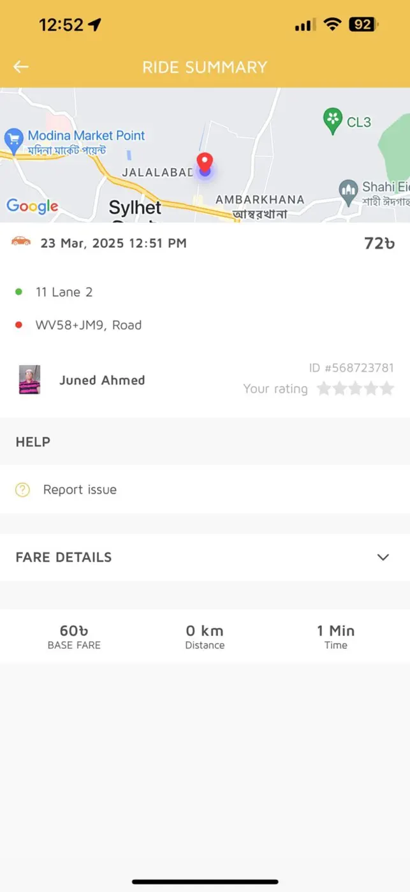The height and width of the screenshot is (892, 410).
Task: Expand fare details with chevron
Action: coord(383,557)
